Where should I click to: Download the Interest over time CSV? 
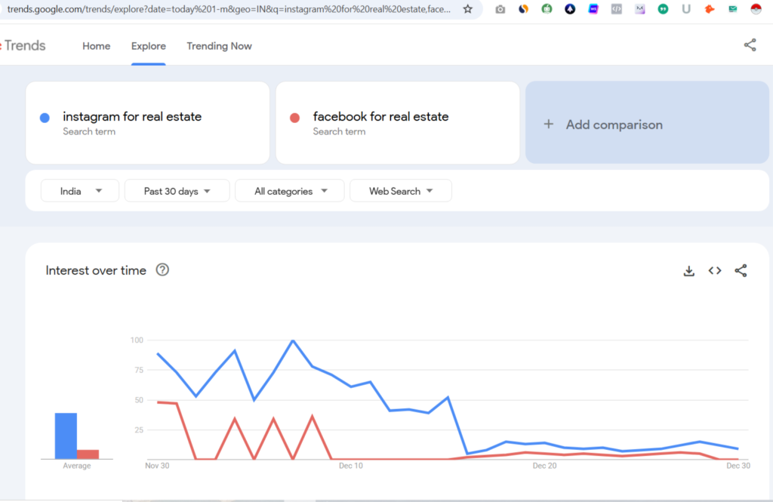tap(688, 271)
